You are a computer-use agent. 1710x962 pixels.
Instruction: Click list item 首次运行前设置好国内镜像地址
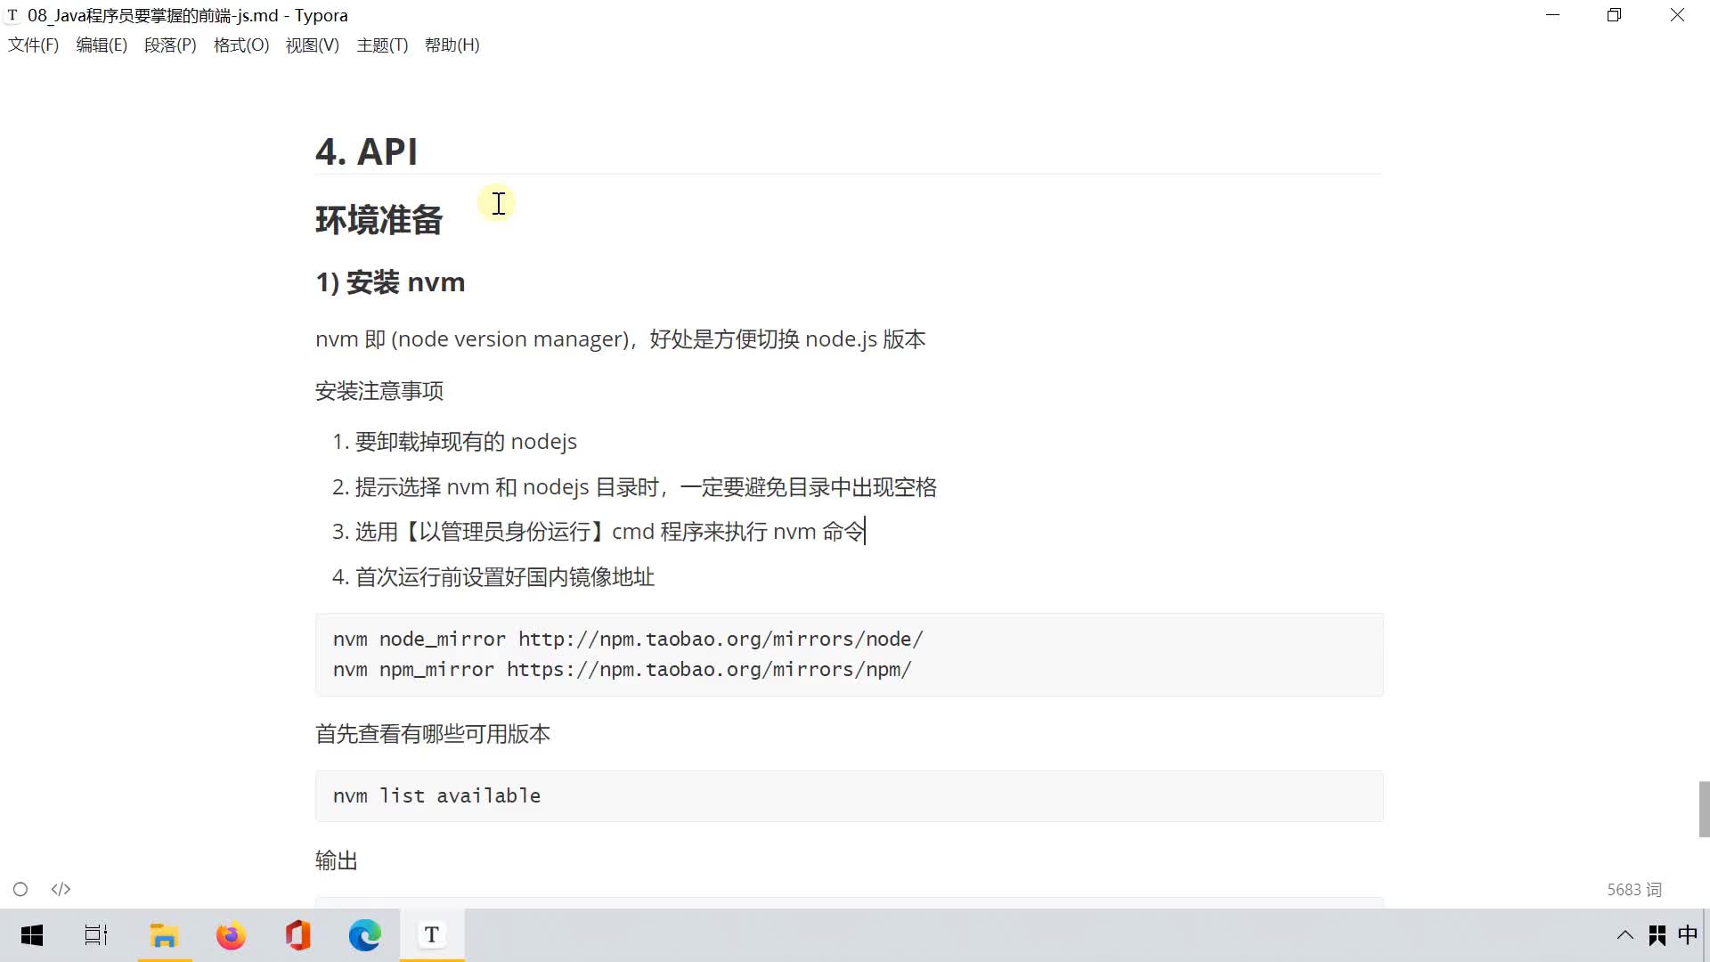(505, 577)
